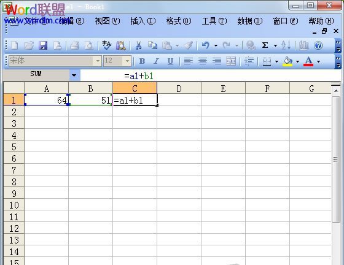Select column A header
The width and height of the screenshot is (344, 265).
point(46,88)
